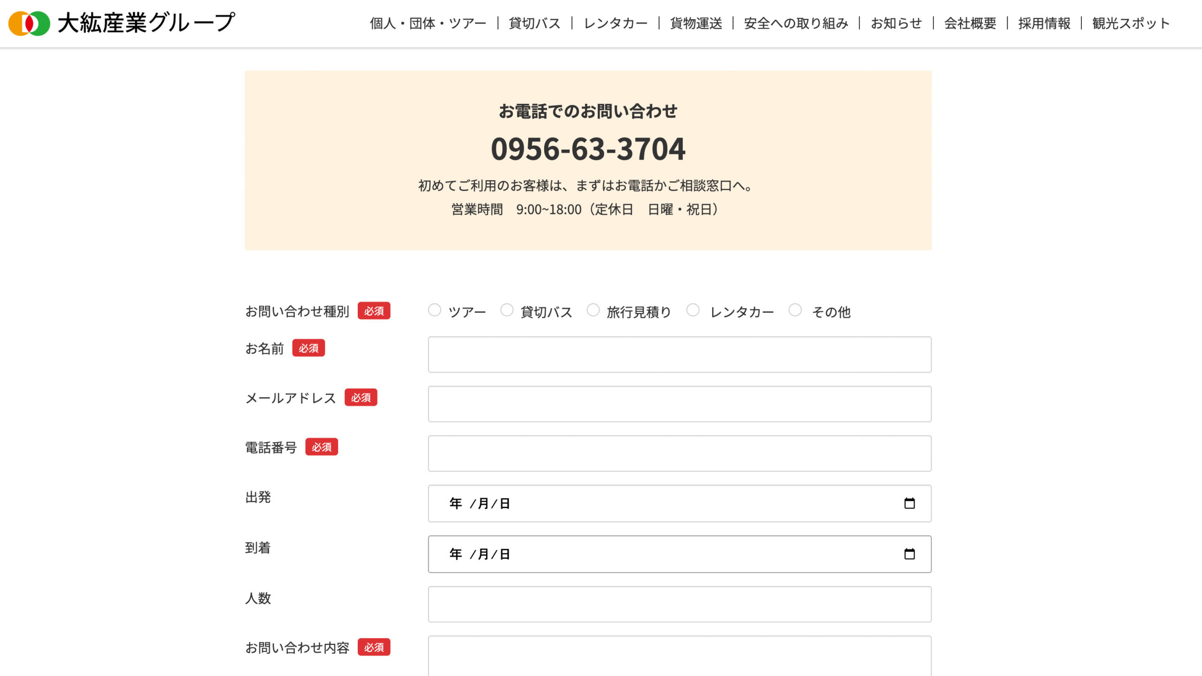Open 安全への取り組み in navigation
Image resolution: width=1202 pixels, height=676 pixels.
click(x=796, y=23)
